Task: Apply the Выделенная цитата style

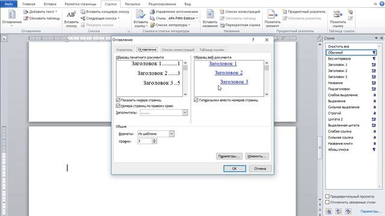Action: coord(351,125)
